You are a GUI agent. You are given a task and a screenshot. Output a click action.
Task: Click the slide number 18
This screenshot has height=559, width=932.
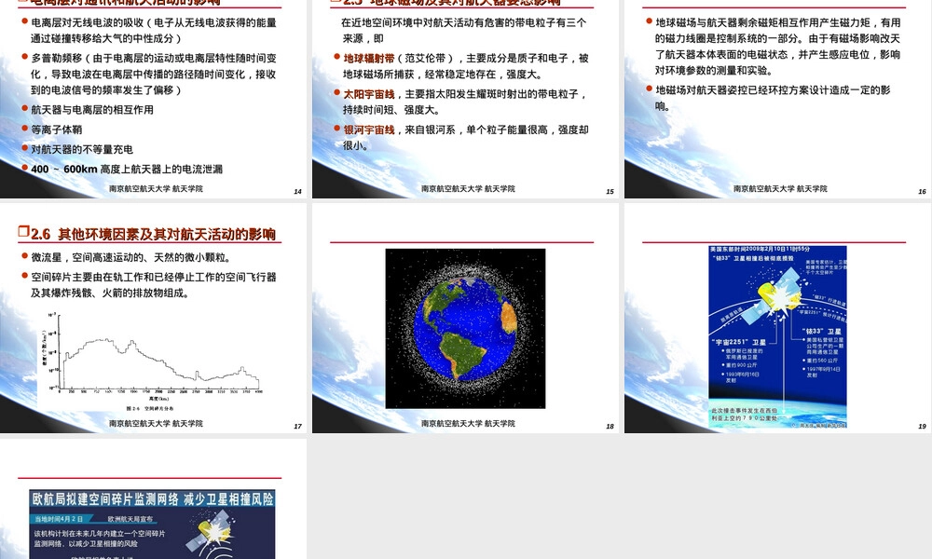pos(610,427)
